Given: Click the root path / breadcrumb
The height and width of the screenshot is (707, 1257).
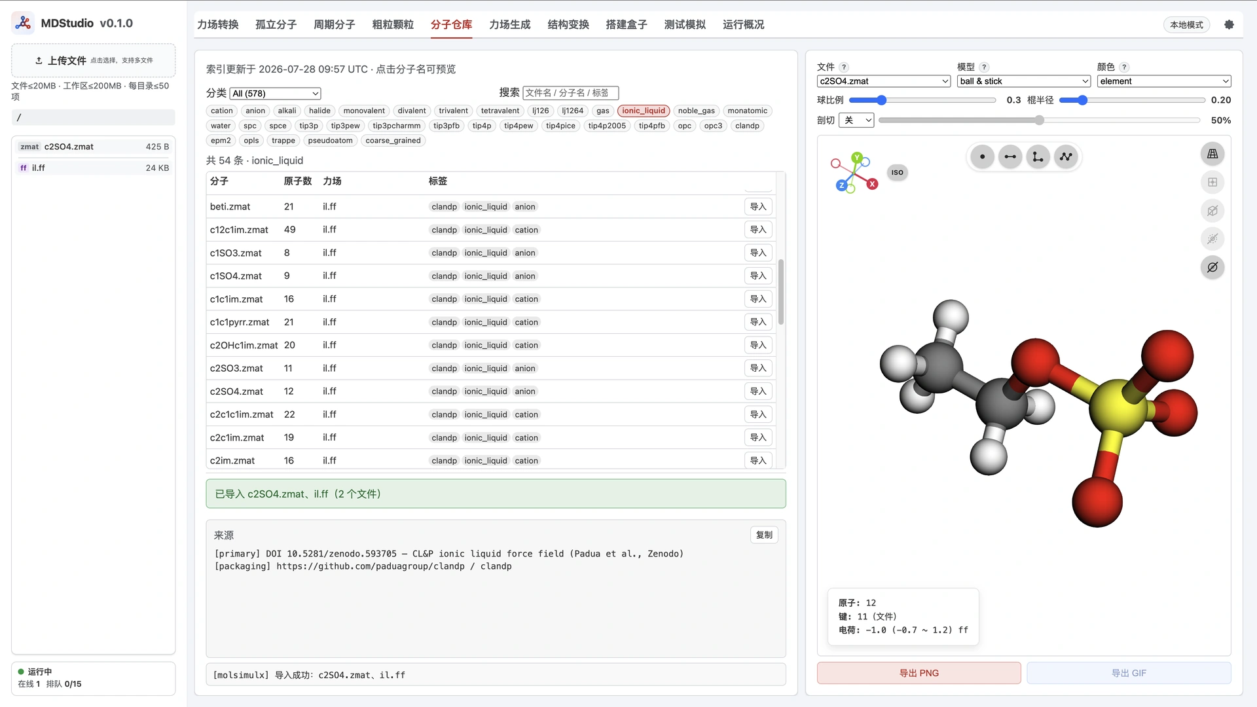Looking at the screenshot, I should pyautogui.click(x=93, y=118).
